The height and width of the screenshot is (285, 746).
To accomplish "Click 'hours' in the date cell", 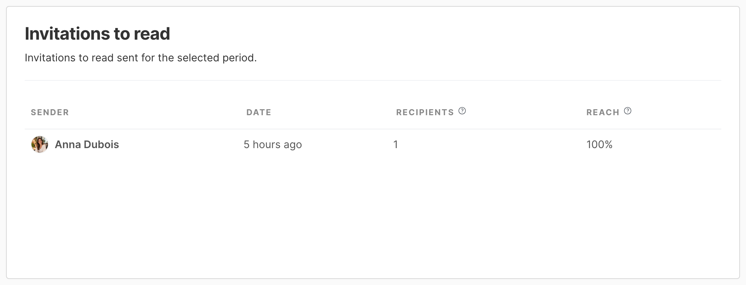I will [x=267, y=144].
